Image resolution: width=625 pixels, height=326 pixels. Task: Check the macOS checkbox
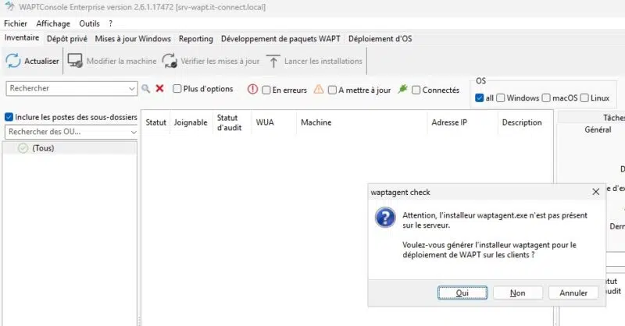(546, 98)
